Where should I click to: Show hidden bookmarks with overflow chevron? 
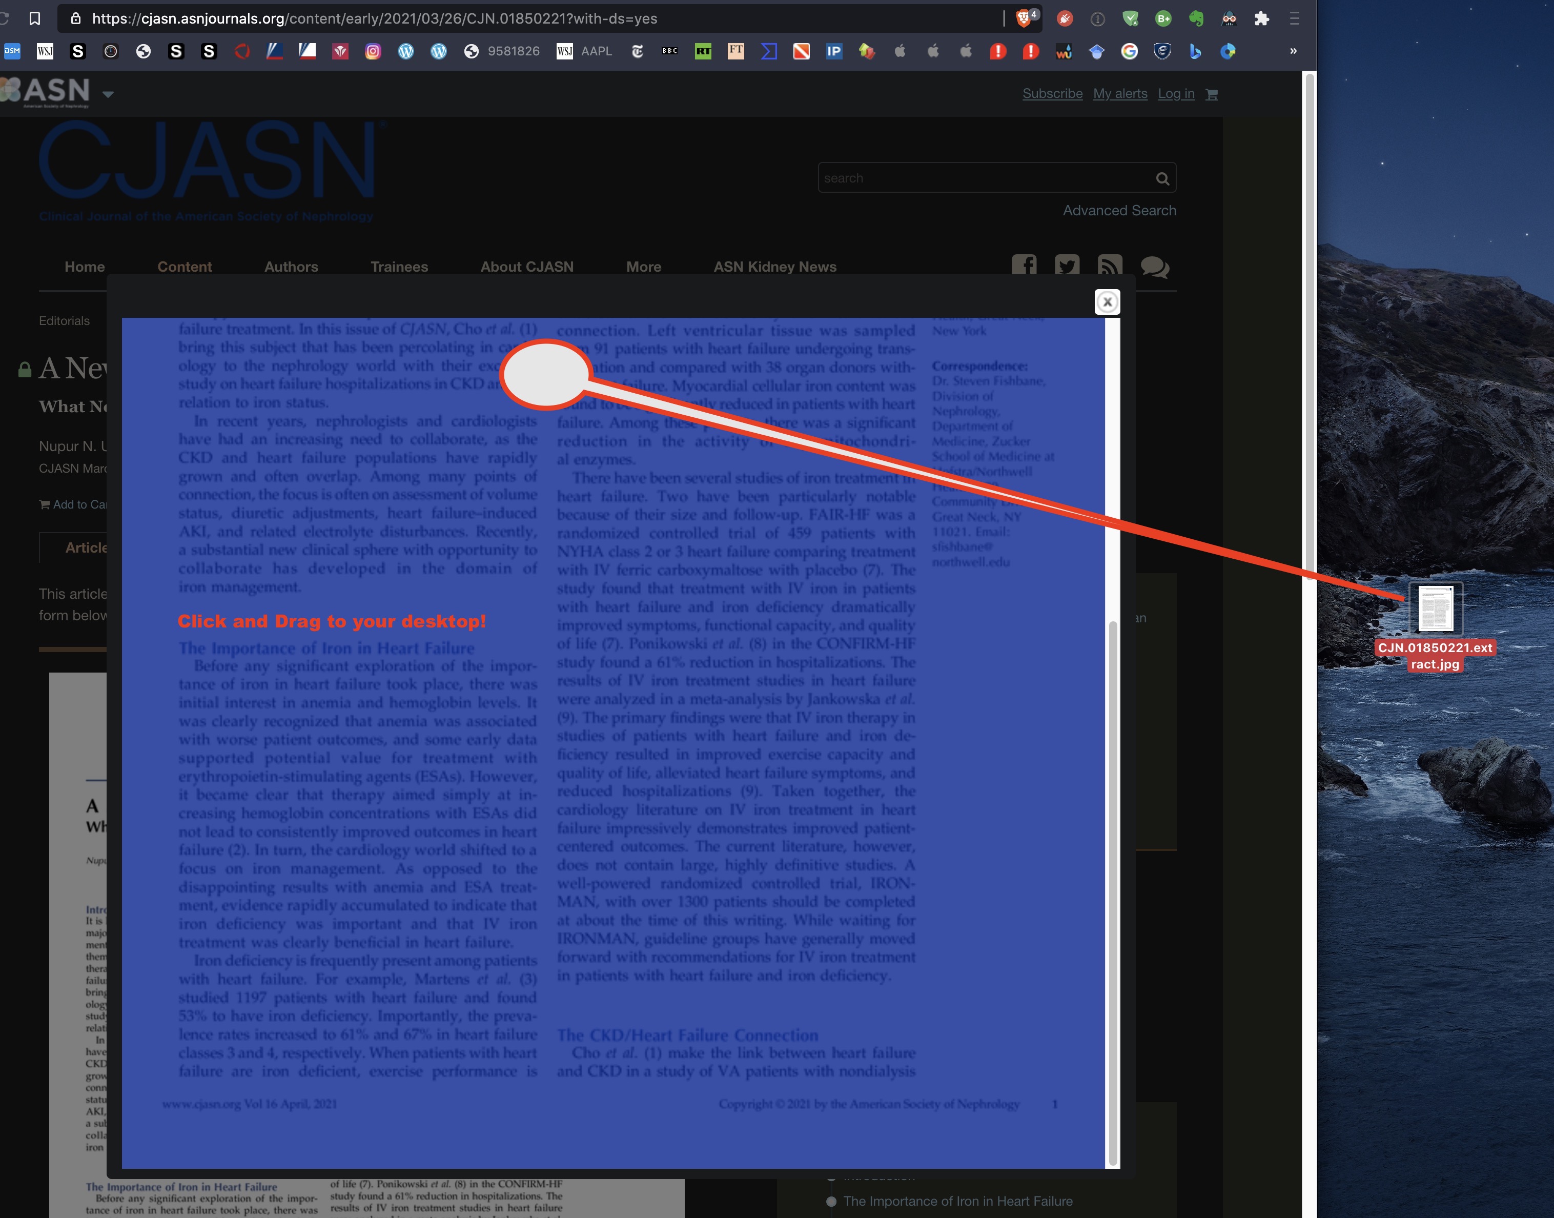tap(1293, 51)
